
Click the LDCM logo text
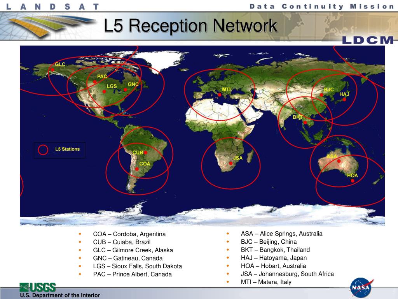click(368, 40)
